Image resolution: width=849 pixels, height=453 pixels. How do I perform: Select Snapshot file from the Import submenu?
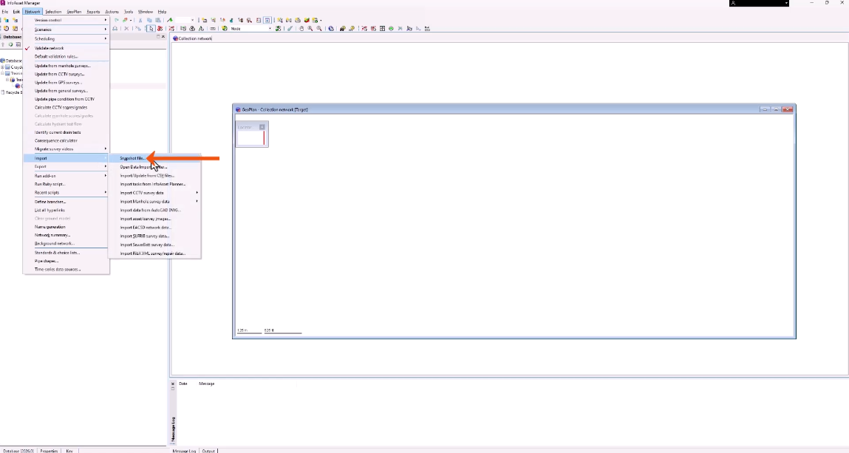133,157
